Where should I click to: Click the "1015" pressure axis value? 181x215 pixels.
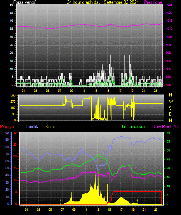[169, 21]
